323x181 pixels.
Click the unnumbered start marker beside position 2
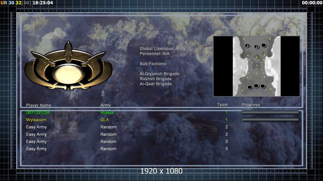coord(264,45)
